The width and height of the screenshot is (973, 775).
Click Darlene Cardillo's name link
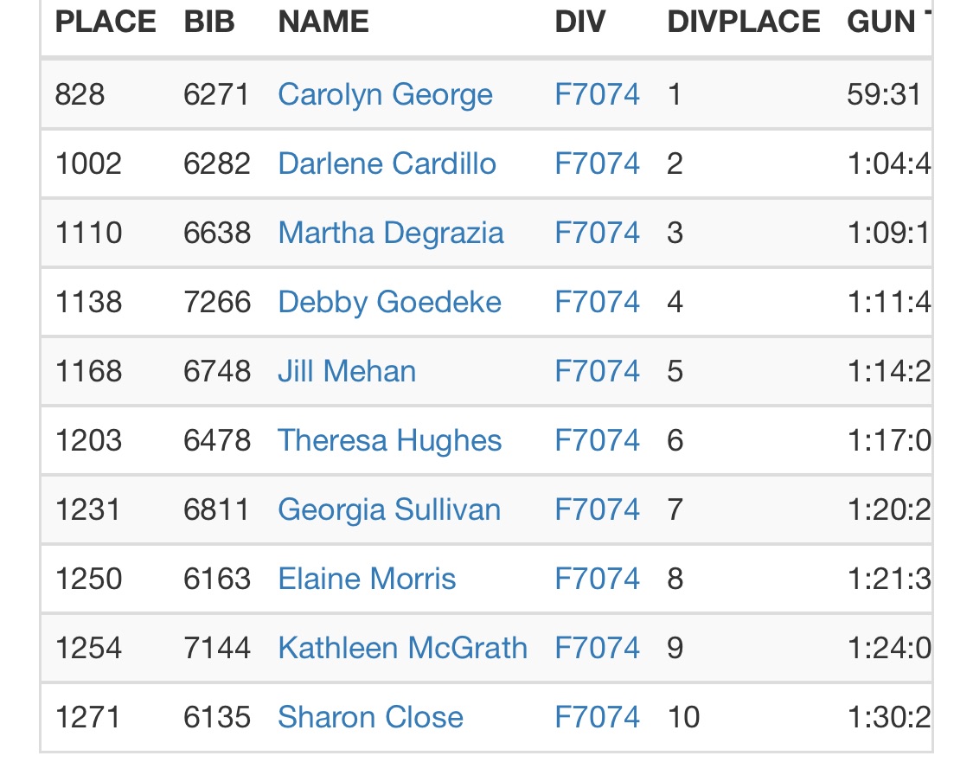coord(387,163)
